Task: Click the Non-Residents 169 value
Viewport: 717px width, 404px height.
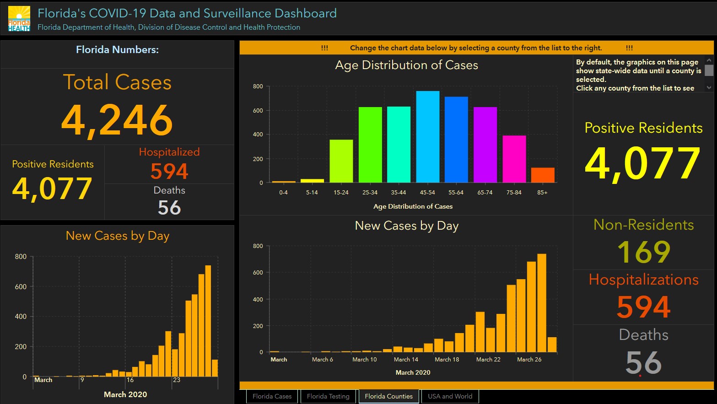Action: click(x=643, y=252)
